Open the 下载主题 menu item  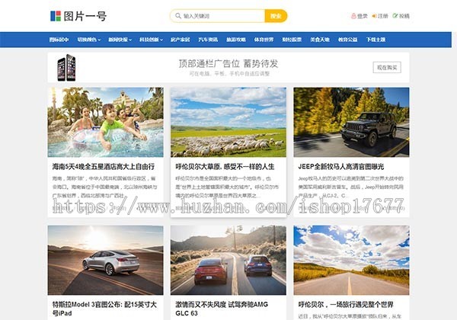pyautogui.click(x=376, y=40)
